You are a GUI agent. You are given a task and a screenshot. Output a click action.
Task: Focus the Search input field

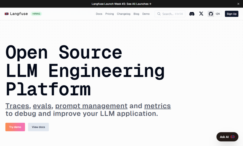(x=170, y=14)
